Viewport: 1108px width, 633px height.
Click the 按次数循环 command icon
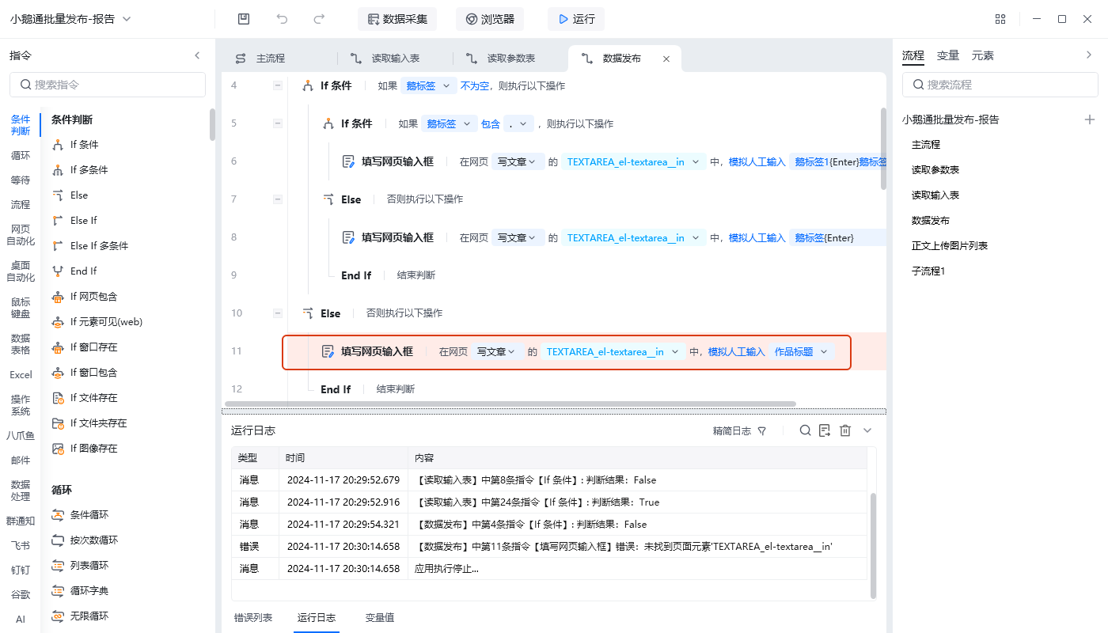click(58, 540)
